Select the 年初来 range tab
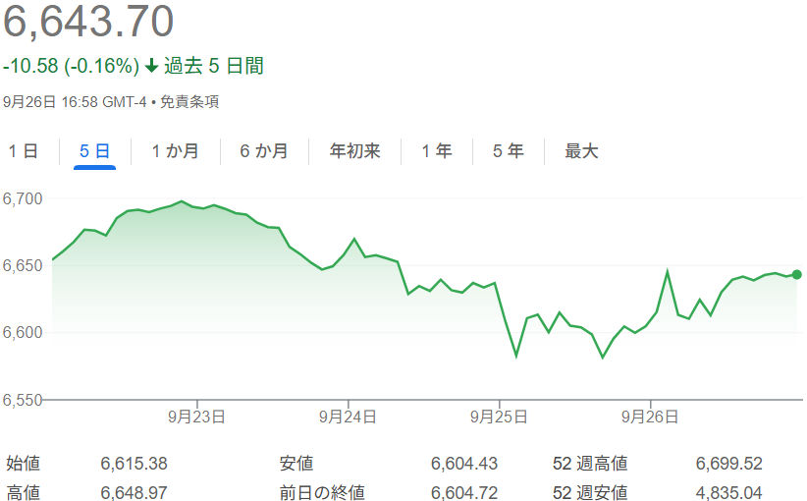807x501 pixels. (x=354, y=151)
